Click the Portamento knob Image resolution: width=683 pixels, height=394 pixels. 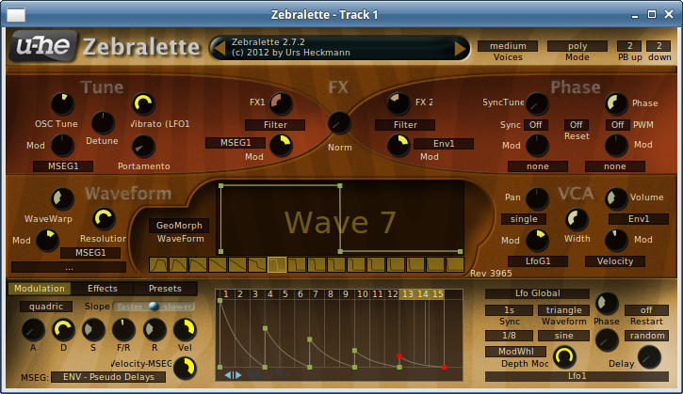click(x=143, y=147)
